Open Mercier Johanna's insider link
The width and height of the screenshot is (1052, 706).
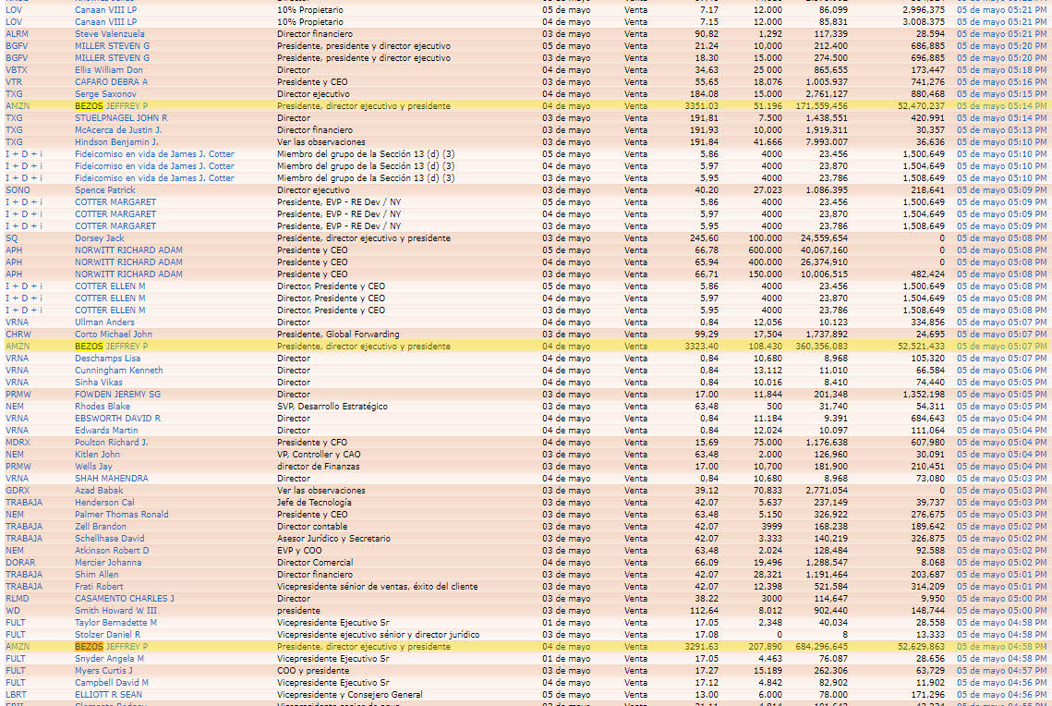coord(108,562)
